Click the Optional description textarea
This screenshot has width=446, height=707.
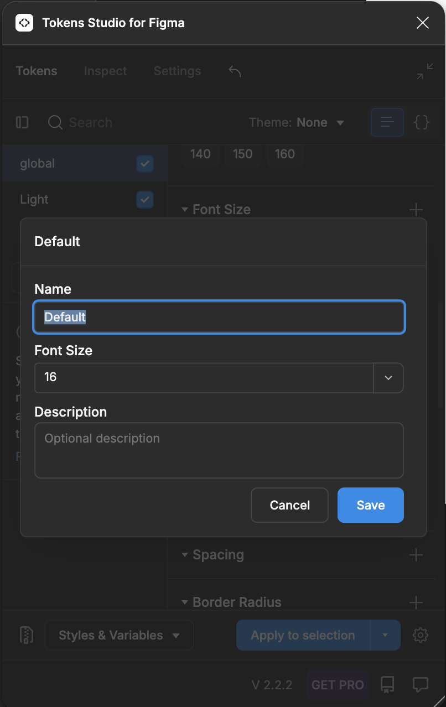pyautogui.click(x=219, y=450)
